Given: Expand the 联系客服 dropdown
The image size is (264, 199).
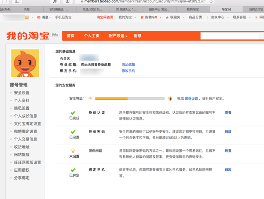Looking at the screenshot, I should [249, 17].
